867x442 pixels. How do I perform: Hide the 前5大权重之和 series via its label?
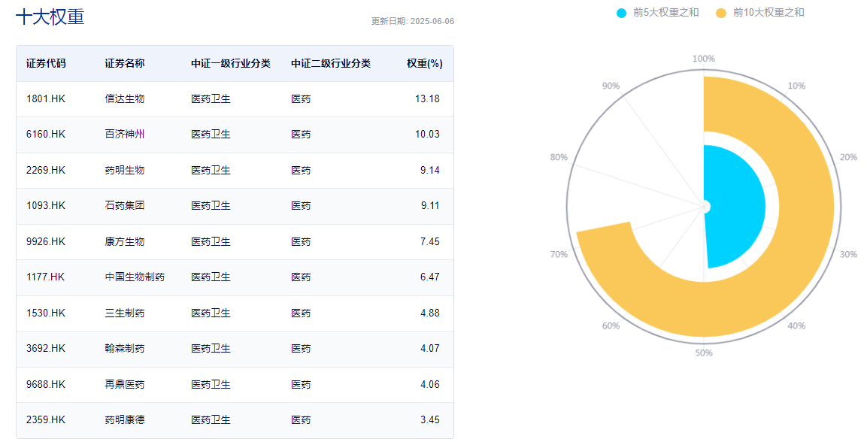(665, 13)
